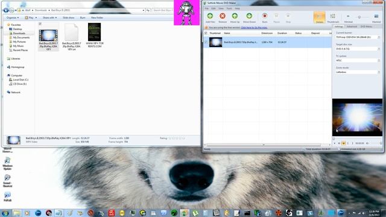Open the uTorrent taskbar icon
386x217 pixels.
point(195,213)
